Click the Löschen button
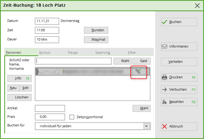The image size is (204, 139). tap(19, 97)
